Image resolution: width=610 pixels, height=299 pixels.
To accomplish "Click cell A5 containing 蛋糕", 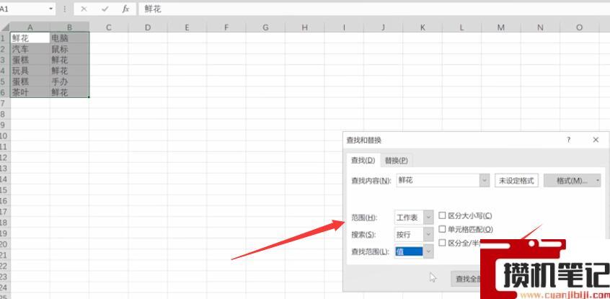I will coord(30,81).
